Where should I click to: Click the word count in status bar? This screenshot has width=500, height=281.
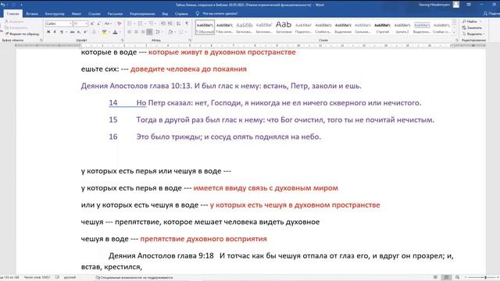(37, 278)
